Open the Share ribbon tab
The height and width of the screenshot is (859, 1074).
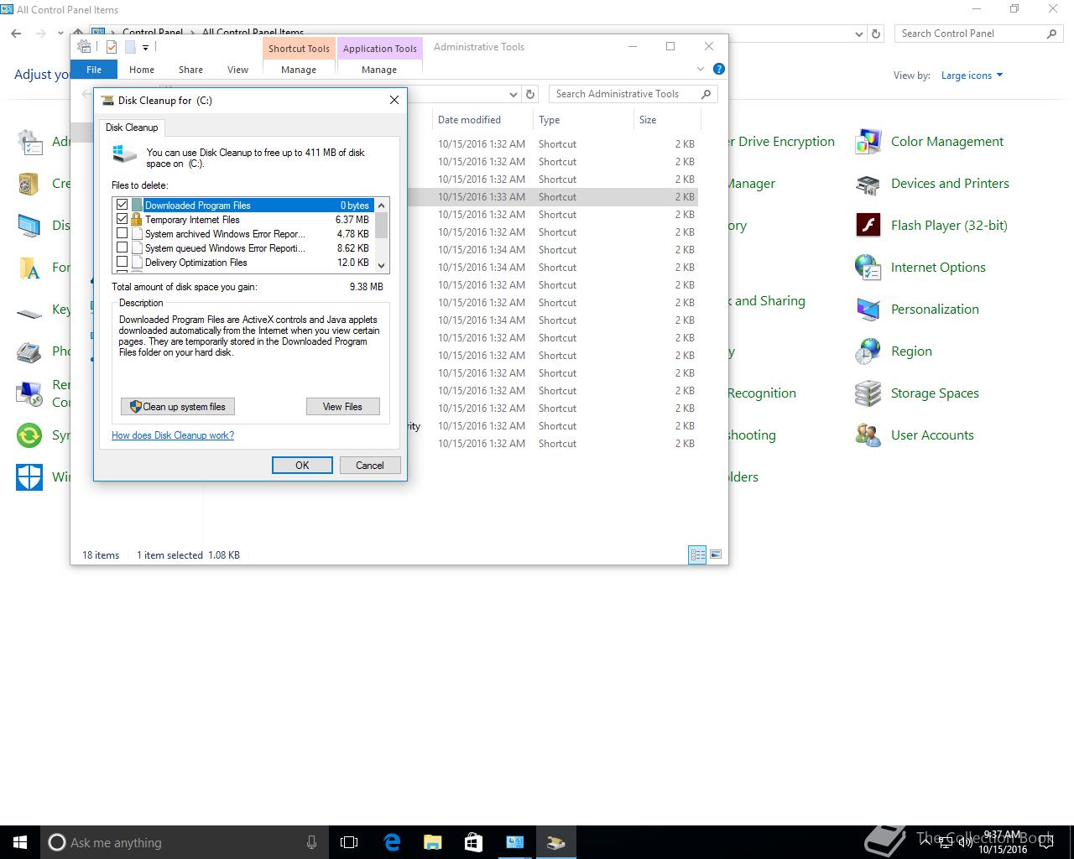(x=190, y=70)
